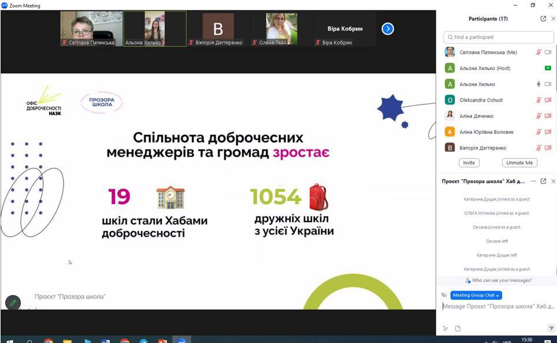
Task: Click the Find a participant search field
Action: pyautogui.click(x=499, y=37)
